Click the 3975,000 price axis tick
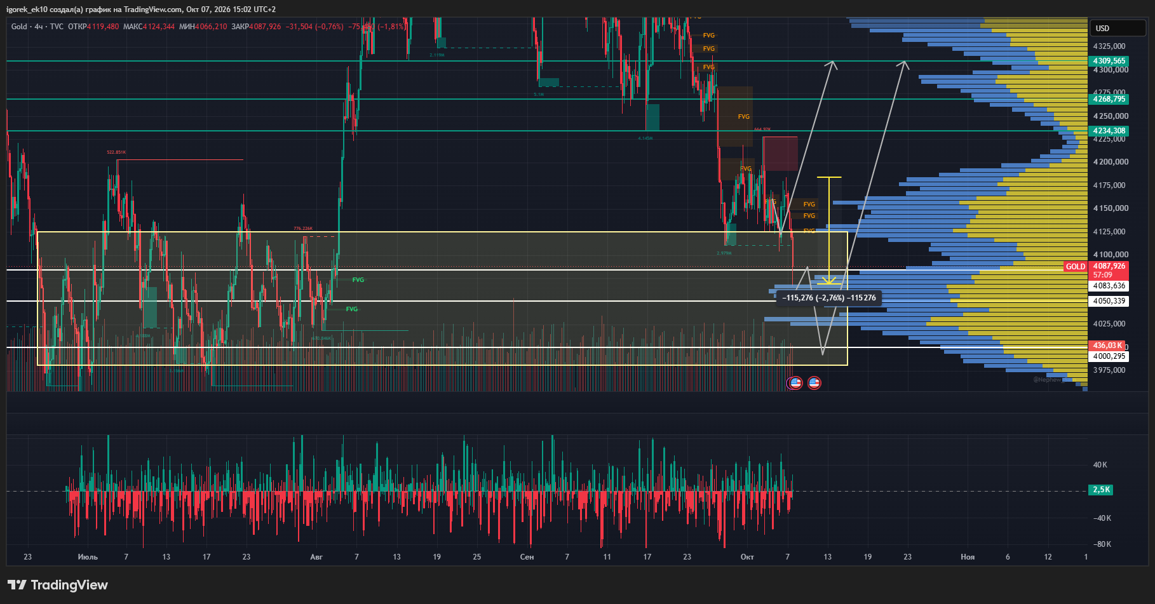Image resolution: width=1155 pixels, height=604 pixels. 1109,370
